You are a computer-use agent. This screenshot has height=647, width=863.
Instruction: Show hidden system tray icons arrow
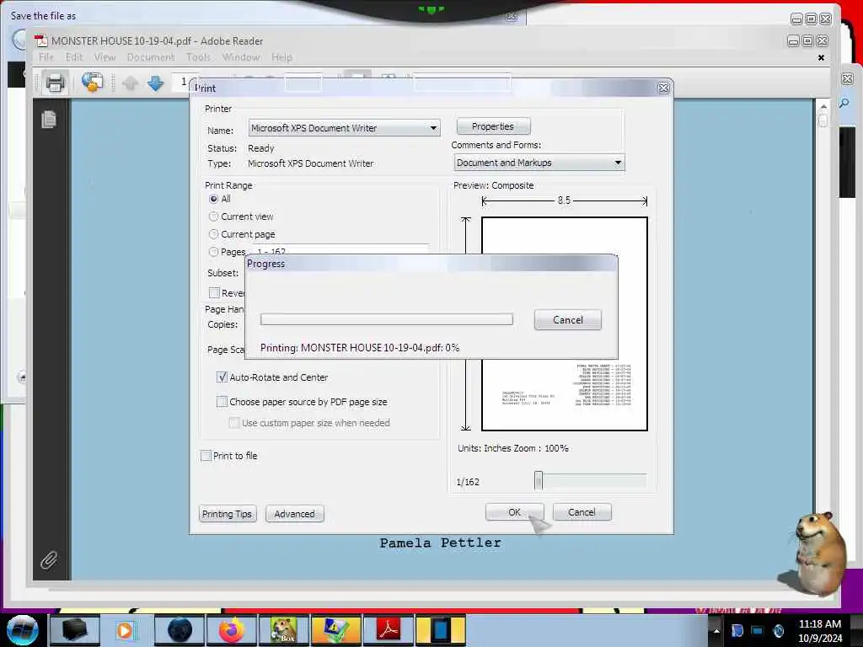716,630
